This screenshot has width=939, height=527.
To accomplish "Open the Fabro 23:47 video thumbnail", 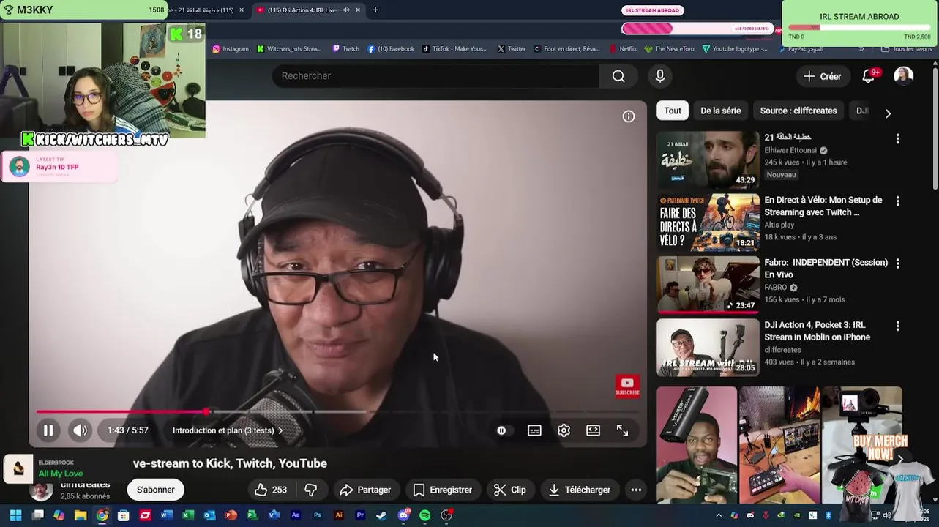I will (708, 285).
